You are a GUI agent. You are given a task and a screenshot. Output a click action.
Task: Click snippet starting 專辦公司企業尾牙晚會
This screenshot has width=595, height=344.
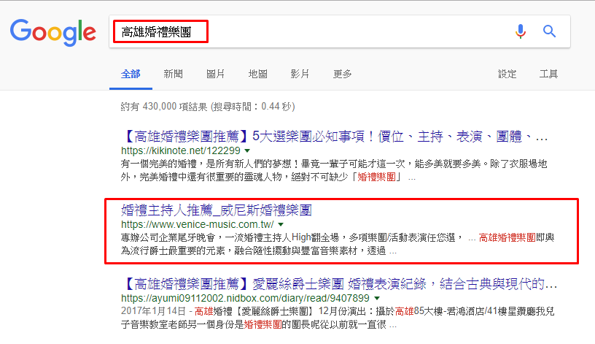tap(338, 244)
